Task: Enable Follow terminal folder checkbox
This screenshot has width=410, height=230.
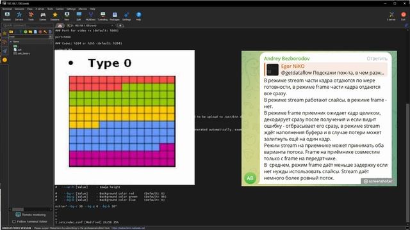Action: [14, 222]
